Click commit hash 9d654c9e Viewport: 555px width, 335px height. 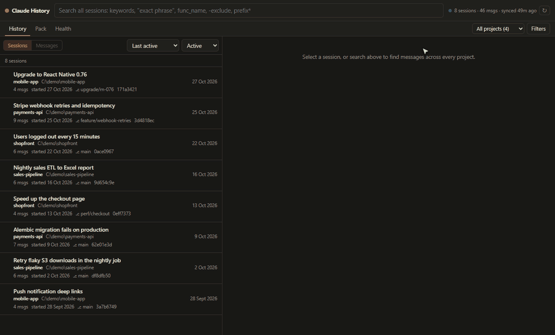pyautogui.click(x=104, y=183)
